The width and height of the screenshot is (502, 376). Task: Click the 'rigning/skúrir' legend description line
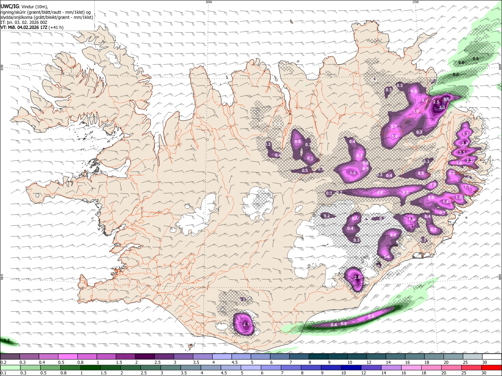pos(45,12)
